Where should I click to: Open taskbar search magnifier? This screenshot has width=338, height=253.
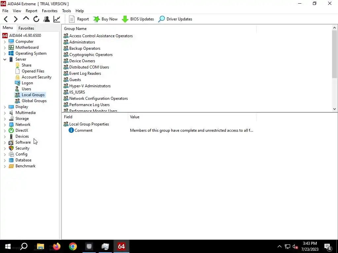(24, 246)
